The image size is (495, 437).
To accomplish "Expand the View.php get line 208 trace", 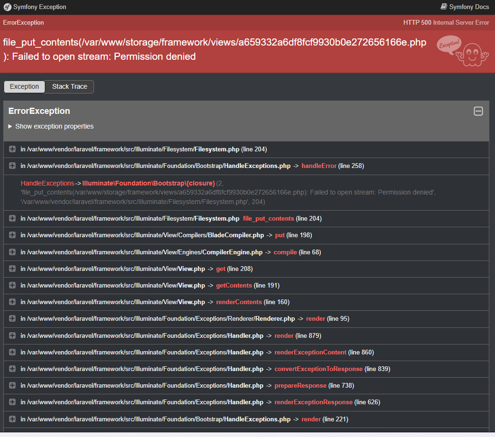I will click(x=12, y=269).
